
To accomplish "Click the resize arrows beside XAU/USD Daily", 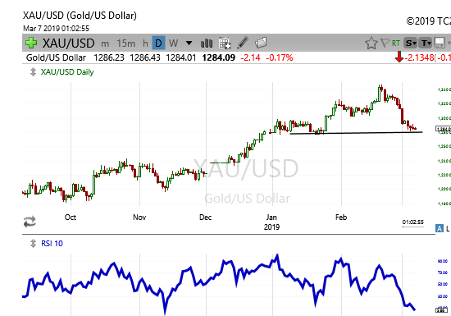I will pos(33,72).
